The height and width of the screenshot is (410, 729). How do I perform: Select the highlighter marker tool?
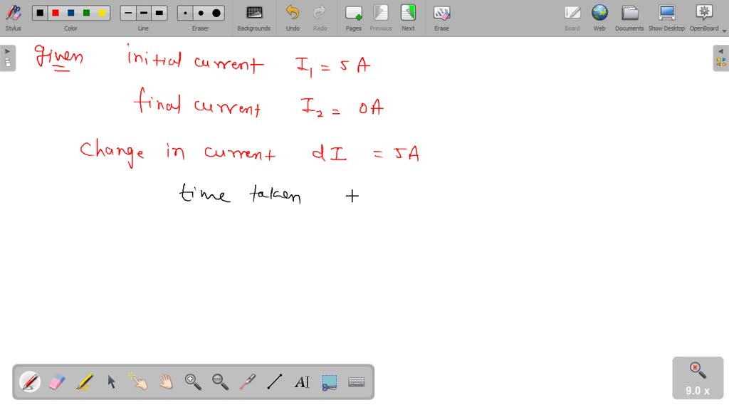(x=84, y=382)
